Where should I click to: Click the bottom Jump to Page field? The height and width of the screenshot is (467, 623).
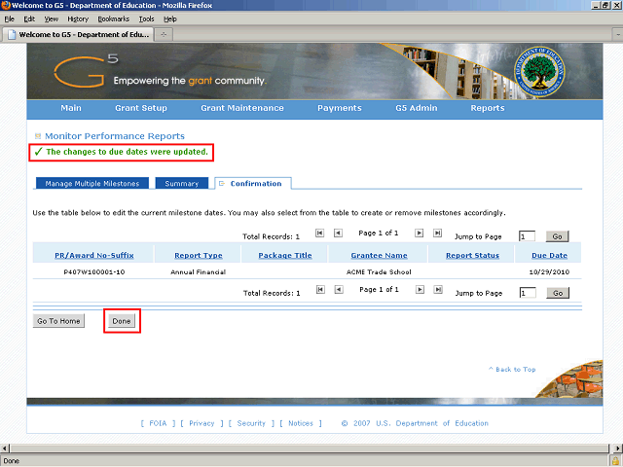528,293
